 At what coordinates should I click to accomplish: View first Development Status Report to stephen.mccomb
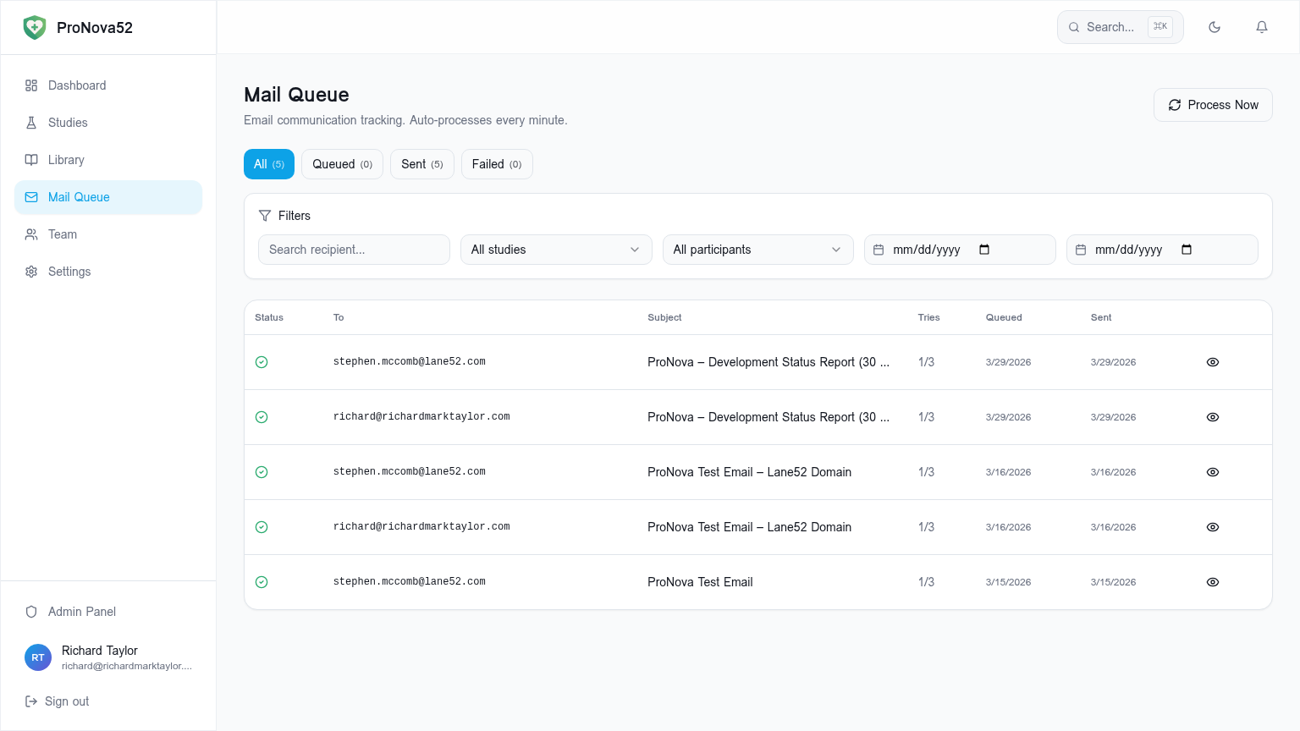(1213, 362)
